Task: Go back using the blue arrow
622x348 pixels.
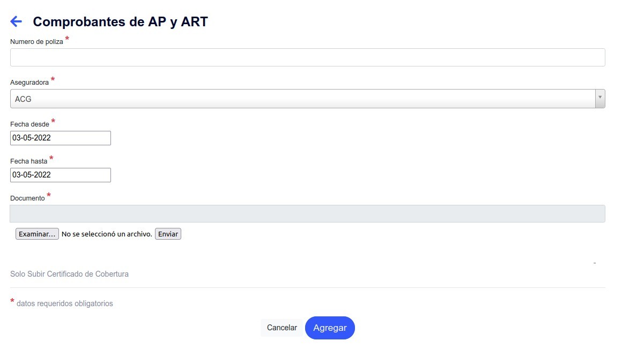Action: click(16, 21)
